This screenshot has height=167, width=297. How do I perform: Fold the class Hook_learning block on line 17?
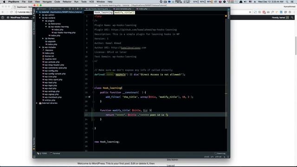[x=93, y=88]
